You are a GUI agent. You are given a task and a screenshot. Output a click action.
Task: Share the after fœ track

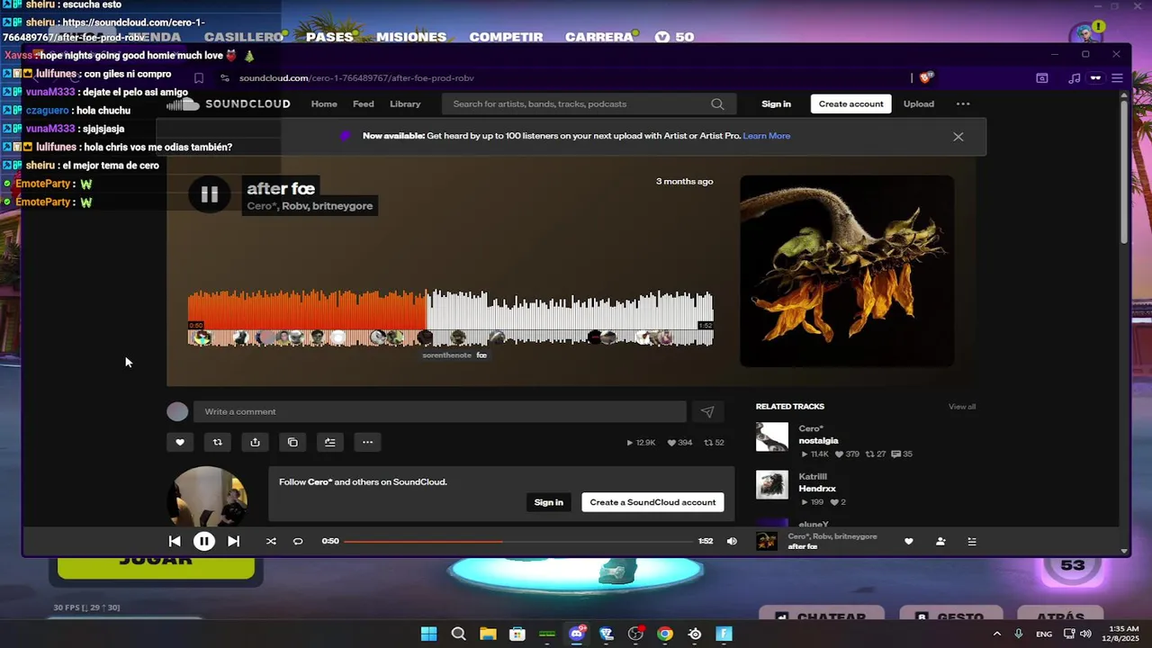click(255, 442)
